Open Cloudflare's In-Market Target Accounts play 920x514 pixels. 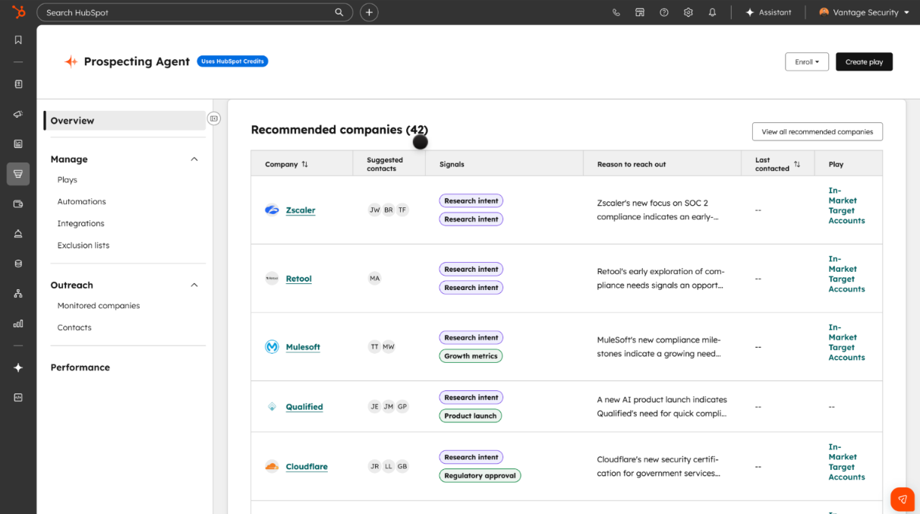coord(846,462)
